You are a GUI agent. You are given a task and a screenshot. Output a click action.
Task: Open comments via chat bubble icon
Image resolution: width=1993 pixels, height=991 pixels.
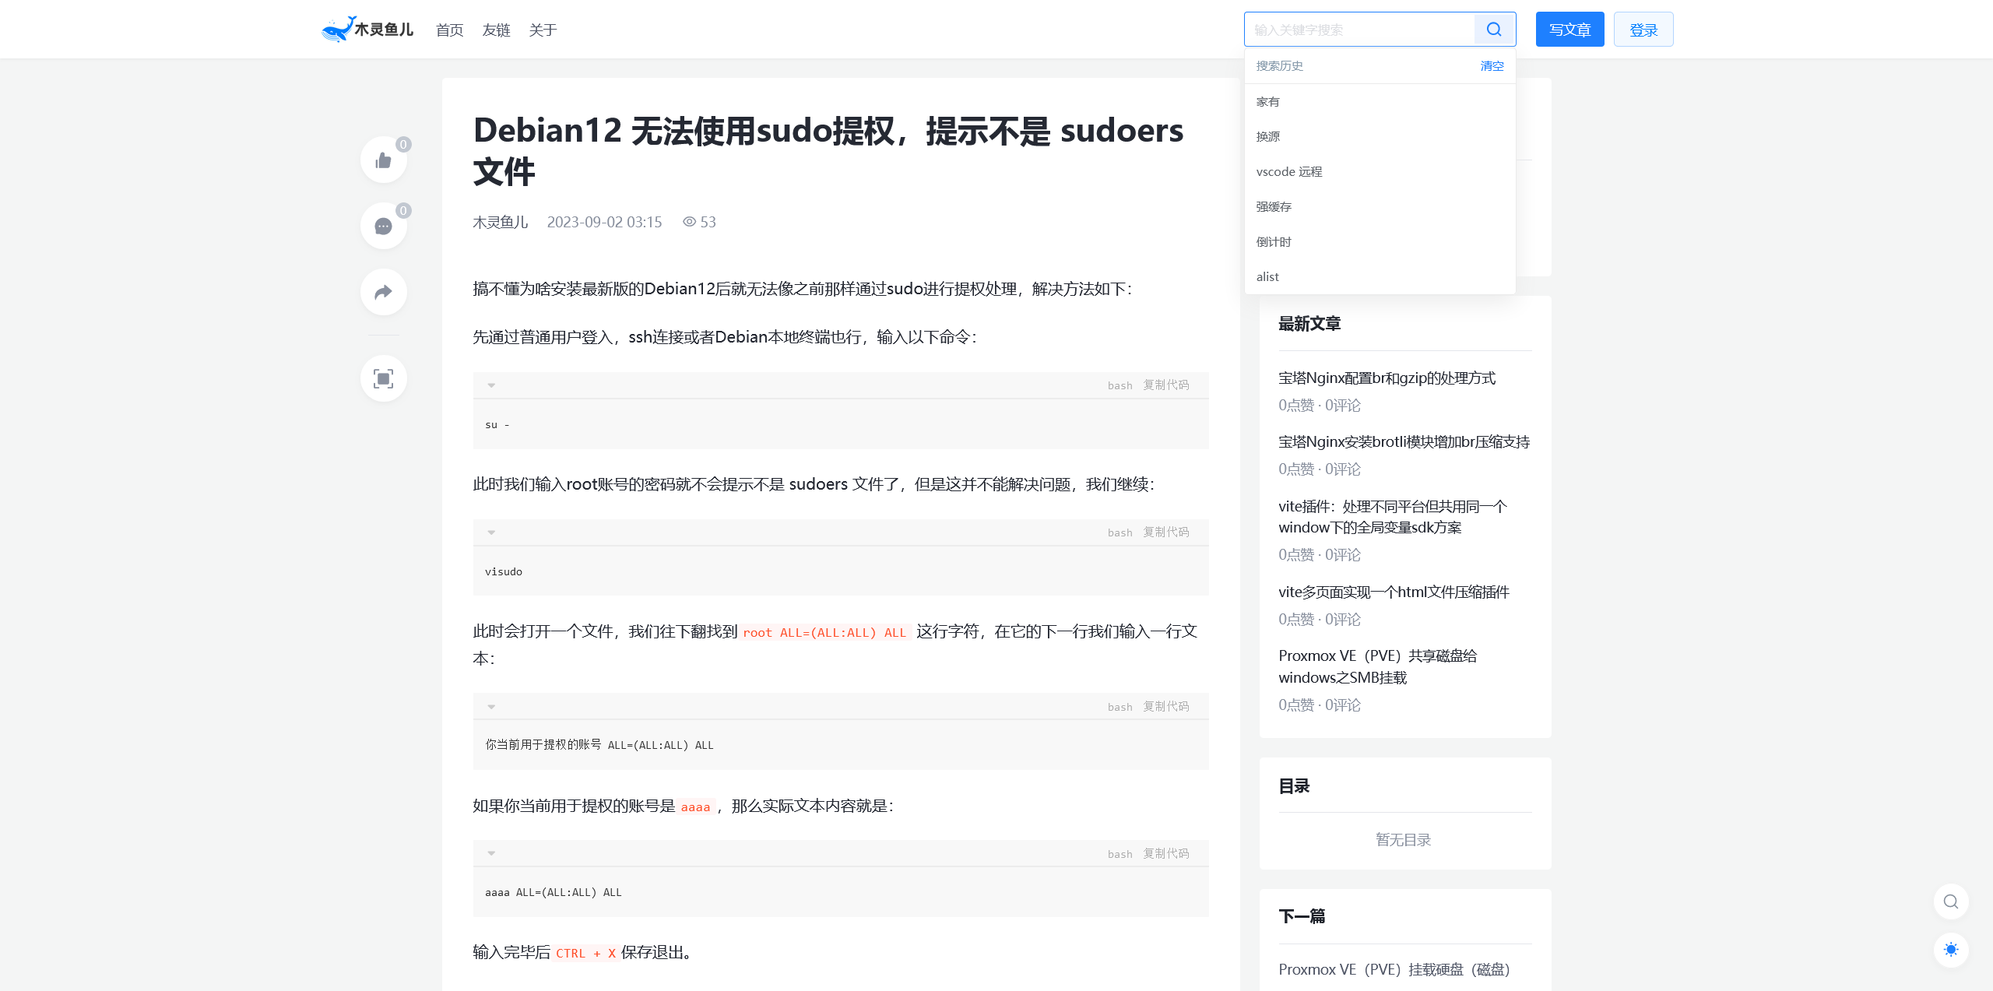click(x=383, y=227)
